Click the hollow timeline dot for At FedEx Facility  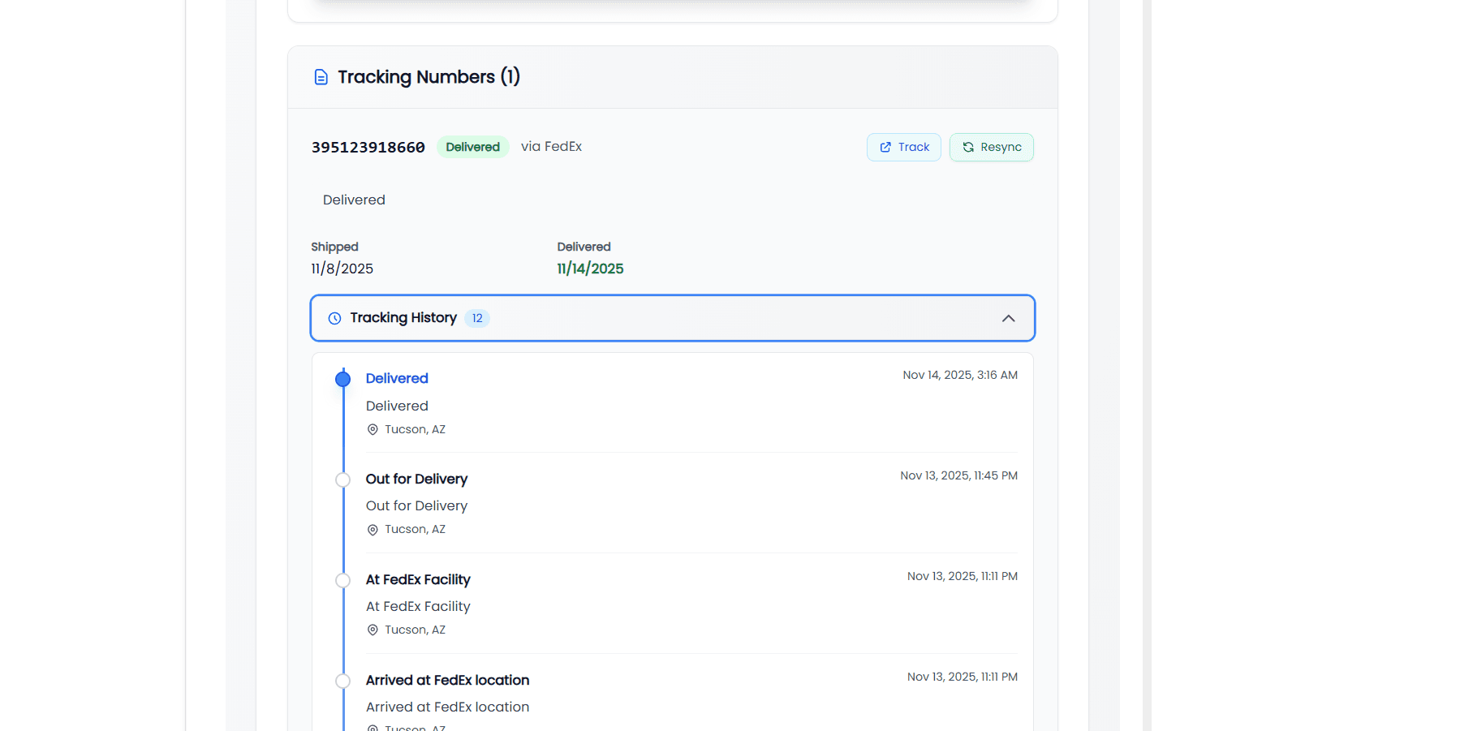(x=342, y=580)
